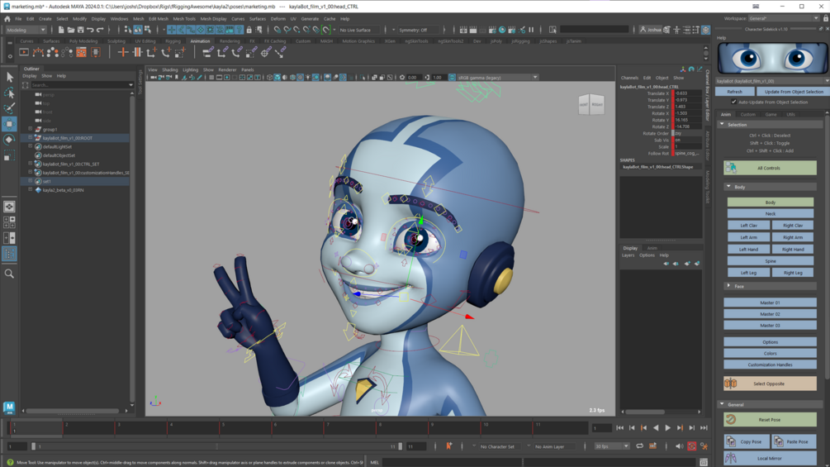The image size is (830, 467).
Task: Click the All Controls button
Action: (x=770, y=168)
